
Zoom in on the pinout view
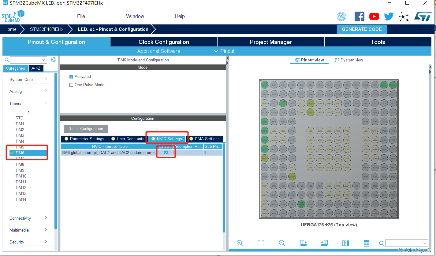coord(240,243)
